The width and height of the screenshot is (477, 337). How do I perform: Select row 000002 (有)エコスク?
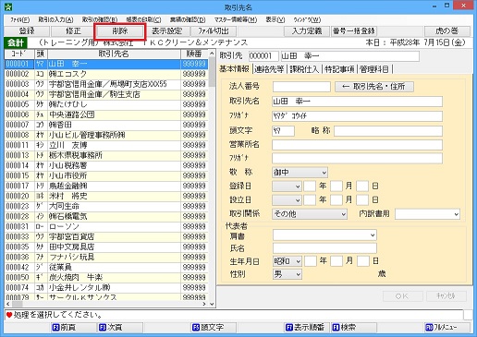106,74
